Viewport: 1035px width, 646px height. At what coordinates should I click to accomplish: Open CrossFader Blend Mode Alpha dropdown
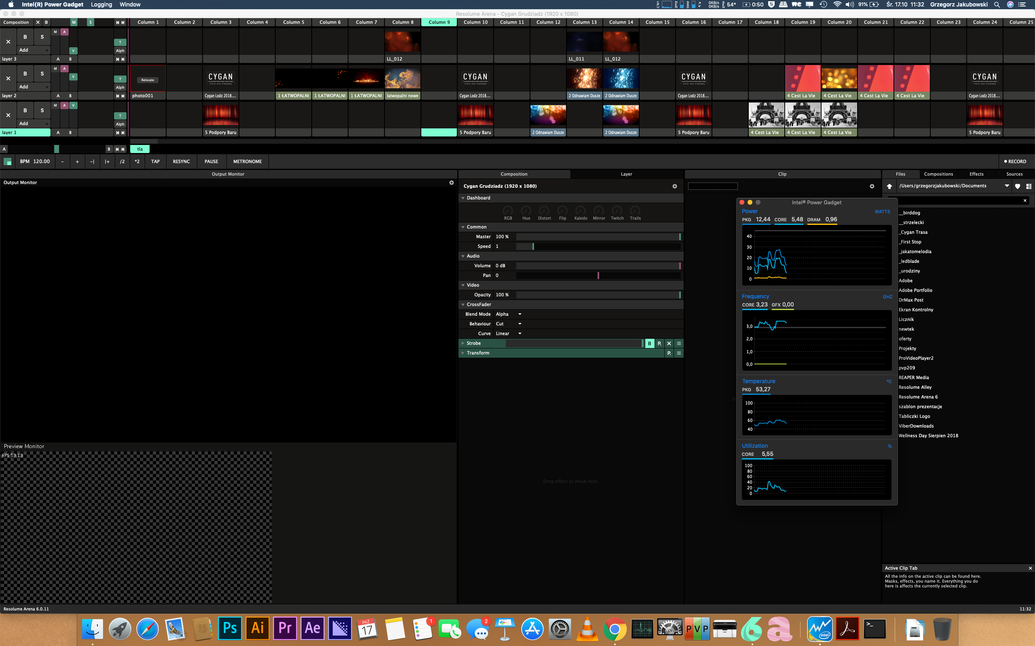click(509, 315)
